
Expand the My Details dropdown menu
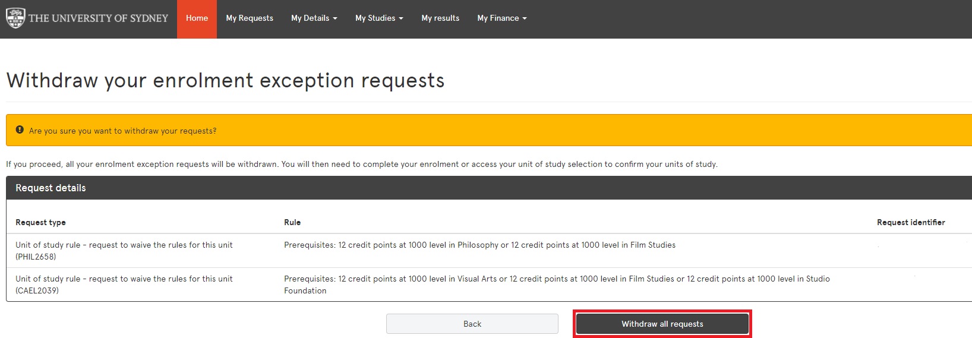(x=314, y=18)
